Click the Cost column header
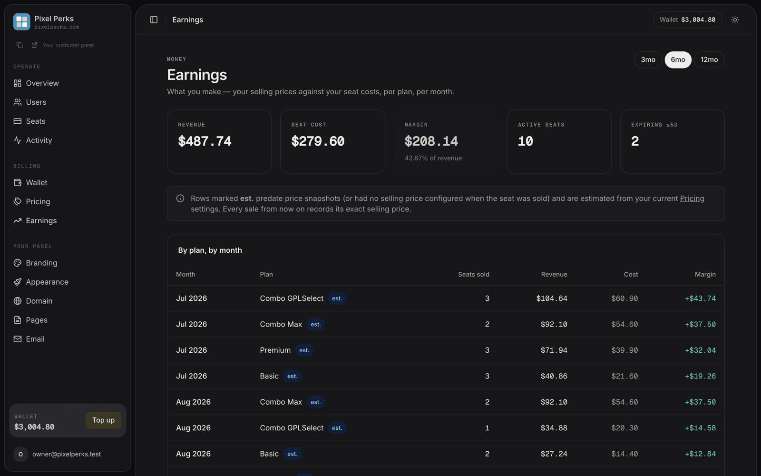The width and height of the screenshot is (761, 476). 631,274
